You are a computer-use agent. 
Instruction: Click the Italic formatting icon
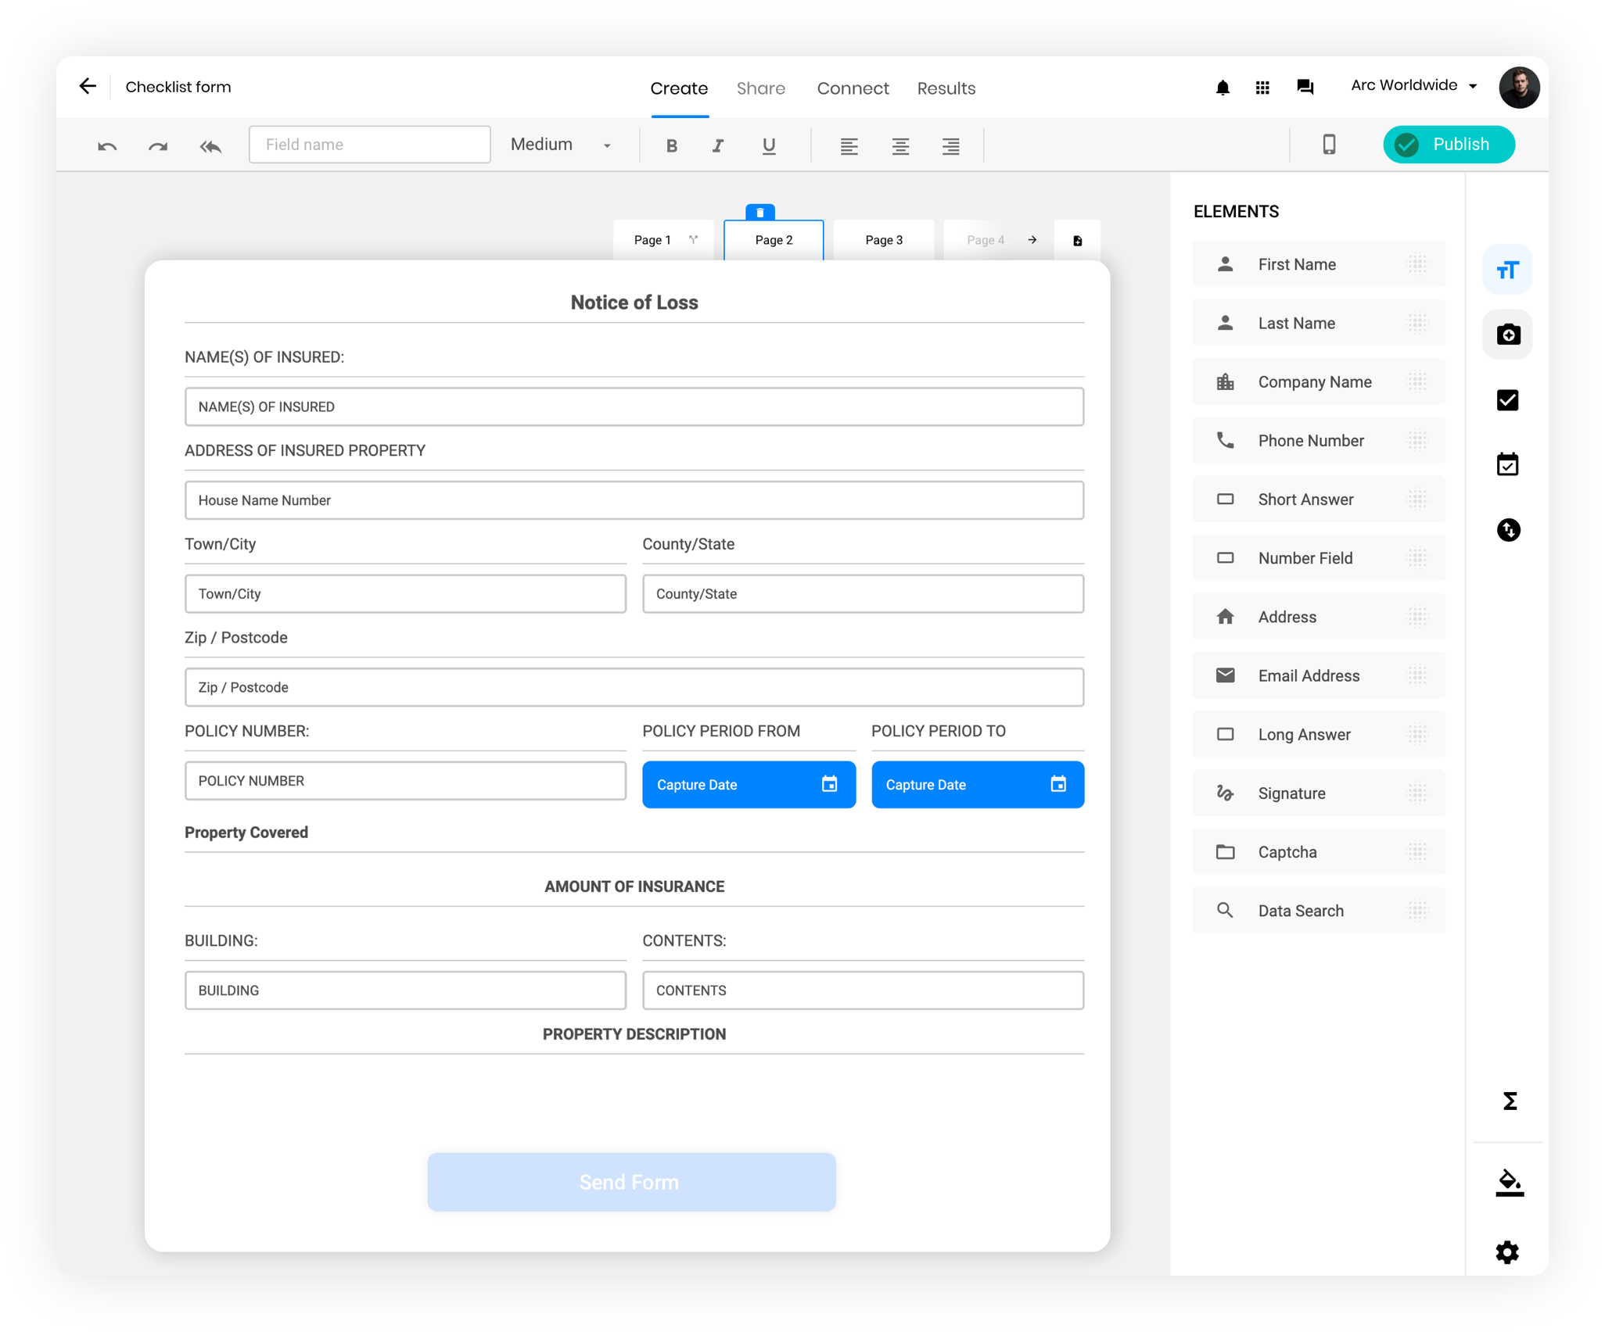pyautogui.click(x=717, y=144)
